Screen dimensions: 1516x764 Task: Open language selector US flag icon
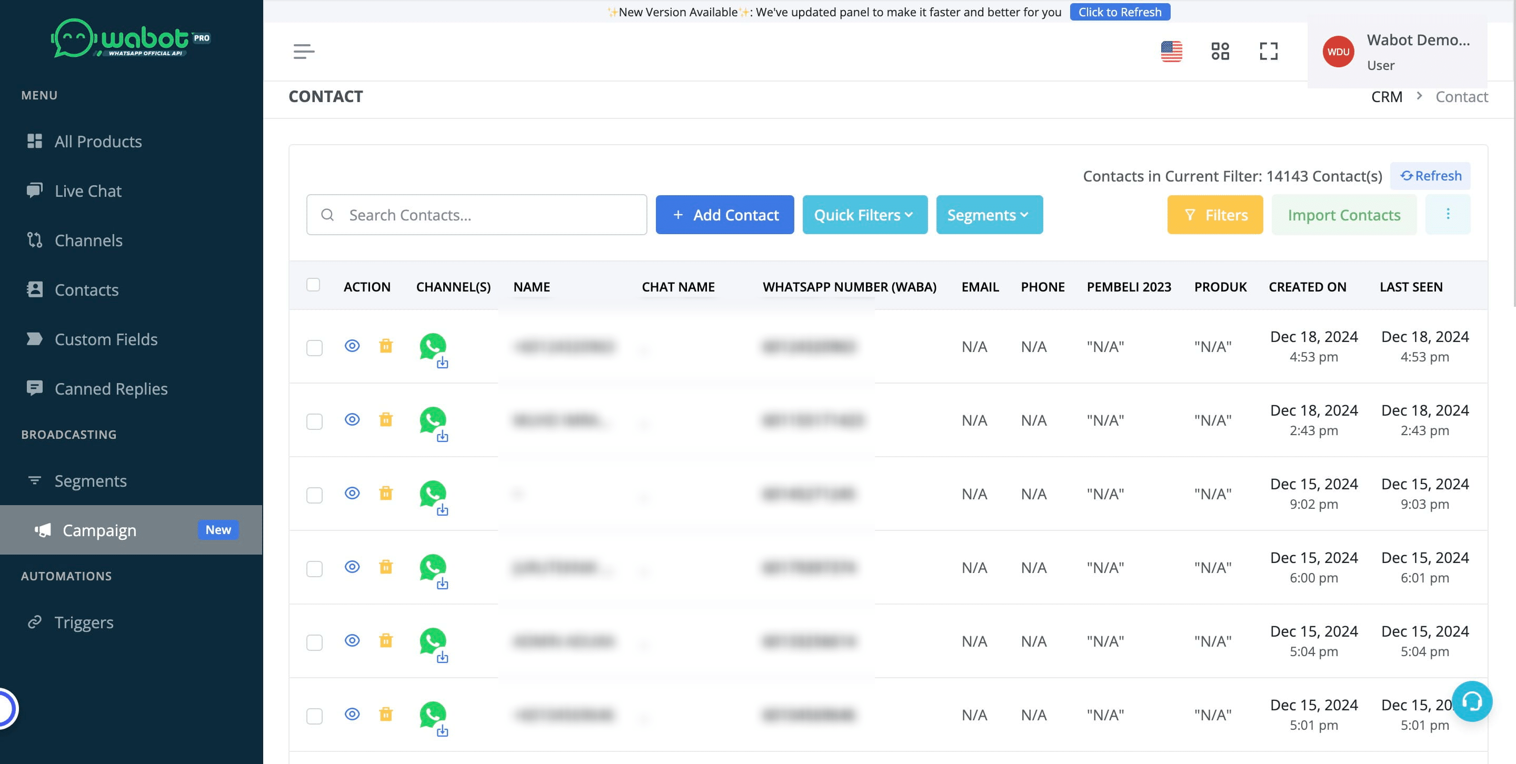(x=1171, y=51)
